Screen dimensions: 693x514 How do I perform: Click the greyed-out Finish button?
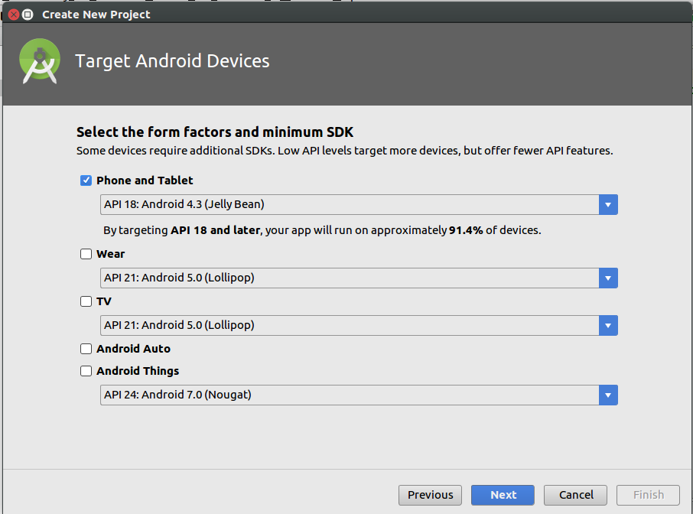pos(648,495)
